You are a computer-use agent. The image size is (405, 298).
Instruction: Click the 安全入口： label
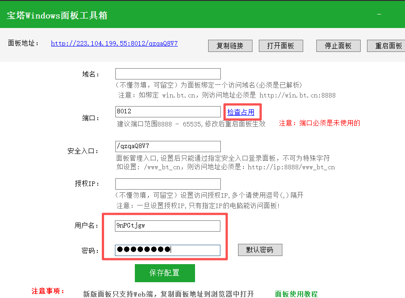tap(83, 151)
